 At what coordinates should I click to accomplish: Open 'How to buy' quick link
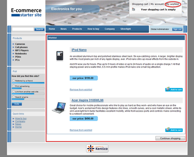point(21,118)
